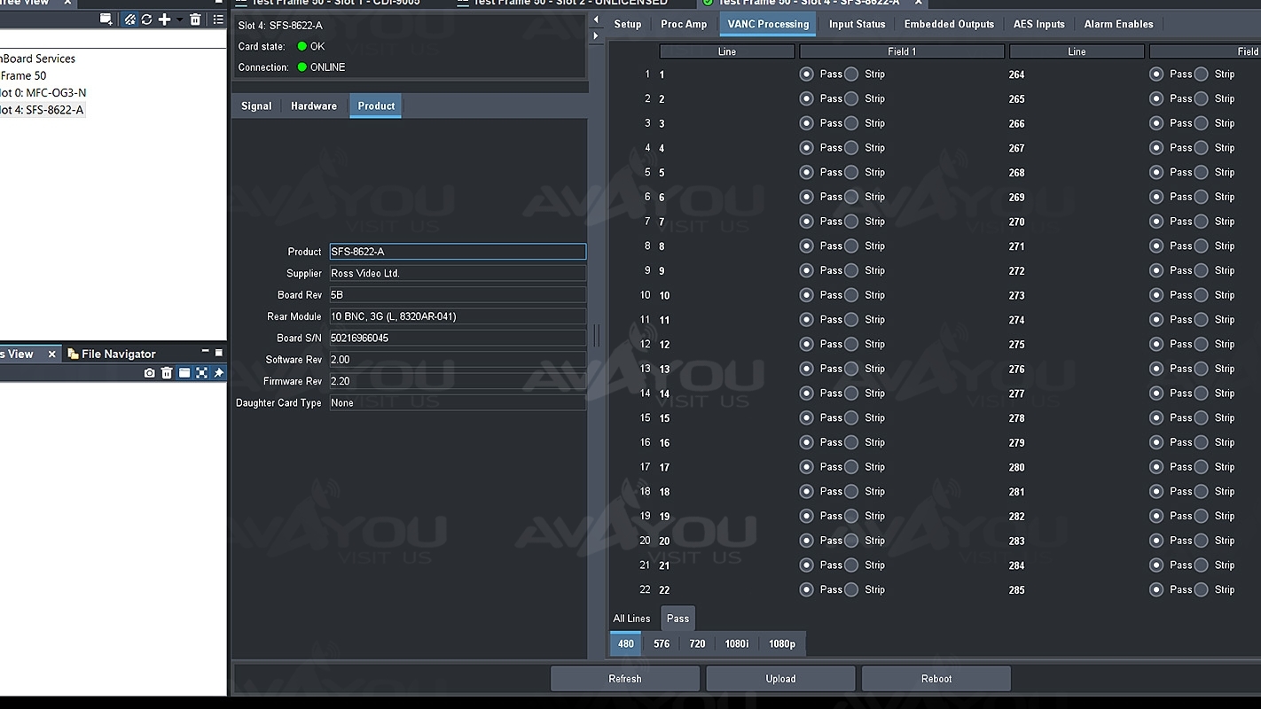The image size is (1261, 709).
Task: Collapse panel using left arrow beside Setup tab
Action: click(596, 19)
